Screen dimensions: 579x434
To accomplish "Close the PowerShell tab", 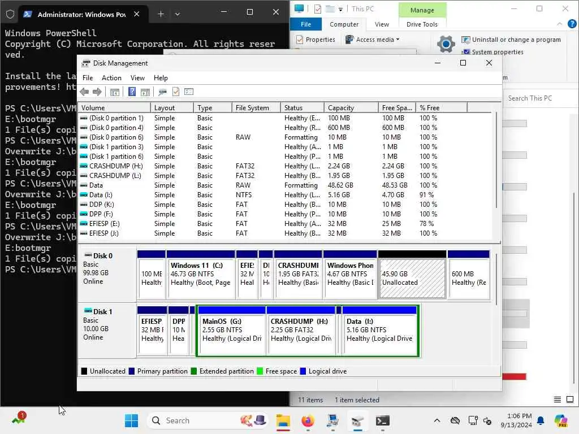I will [x=137, y=14].
